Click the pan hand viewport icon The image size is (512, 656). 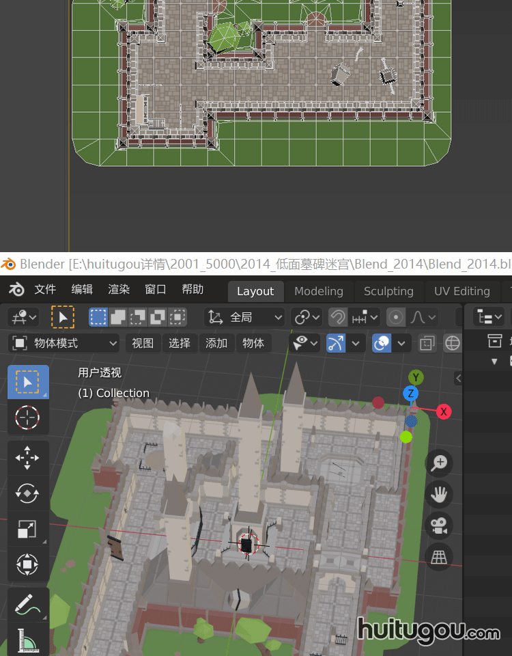[x=439, y=495]
